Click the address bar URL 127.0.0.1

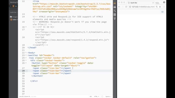tap(143, 7)
